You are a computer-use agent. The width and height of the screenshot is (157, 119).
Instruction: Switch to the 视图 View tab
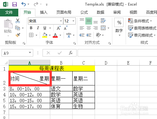[x=133, y=12]
